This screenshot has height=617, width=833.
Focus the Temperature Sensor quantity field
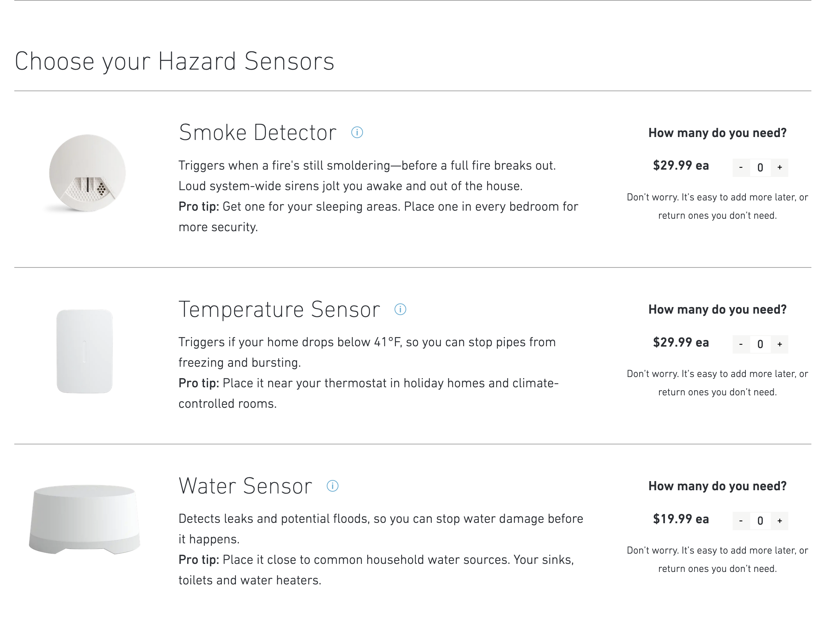click(760, 344)
